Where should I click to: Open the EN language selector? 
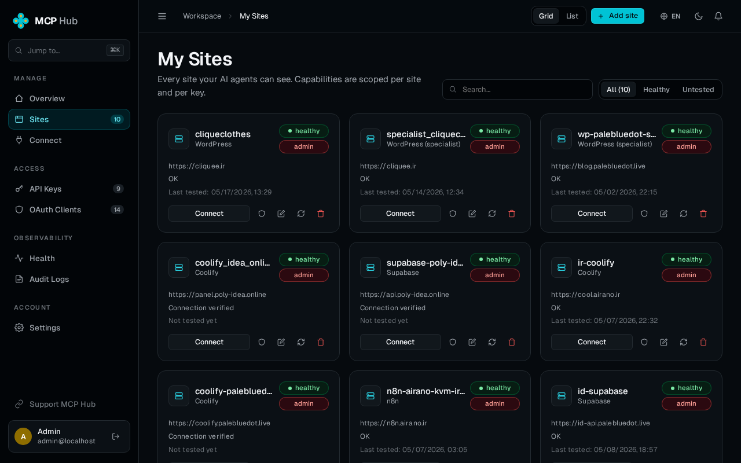670,16
